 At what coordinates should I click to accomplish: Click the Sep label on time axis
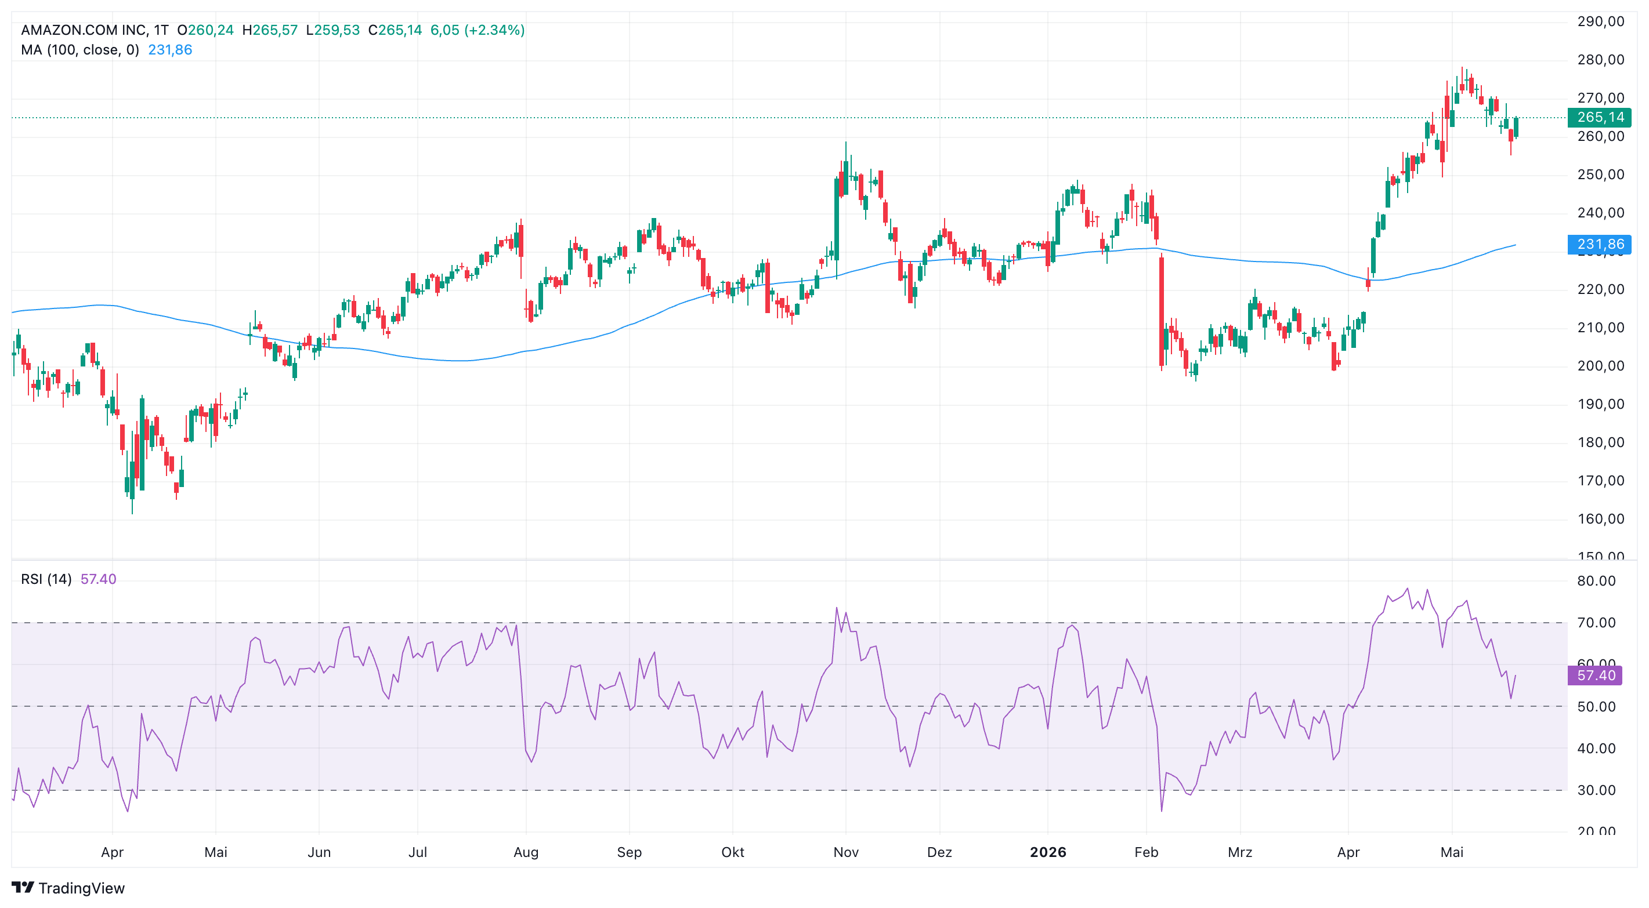click(x=630, y=852)
